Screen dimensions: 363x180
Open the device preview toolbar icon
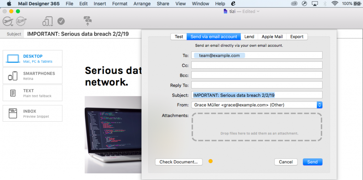(x=48, y=22)
